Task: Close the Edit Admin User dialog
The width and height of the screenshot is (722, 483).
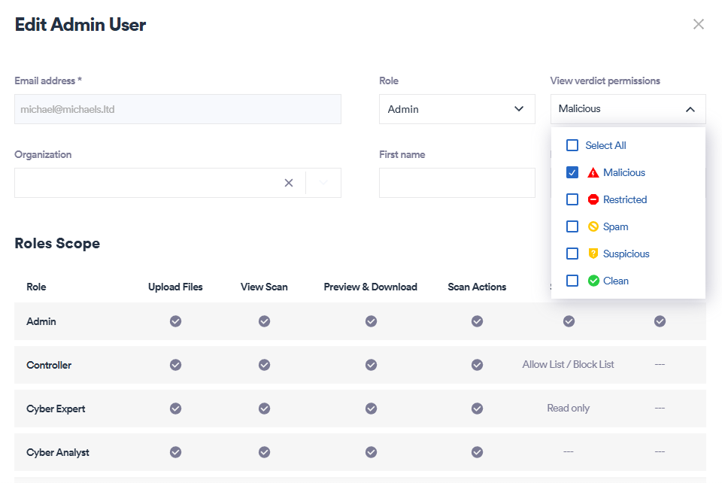Action: [698, 24]
